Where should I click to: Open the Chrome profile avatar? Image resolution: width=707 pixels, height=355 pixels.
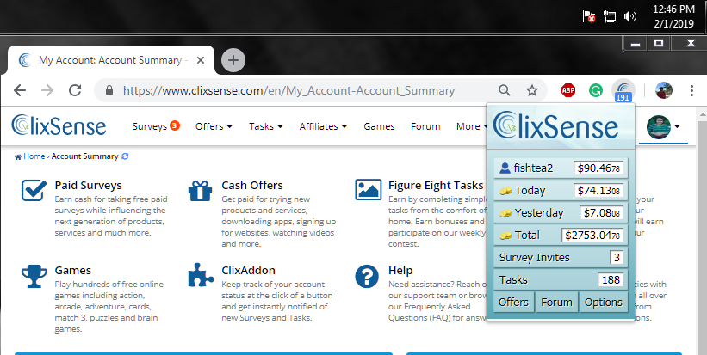point(664,90)
